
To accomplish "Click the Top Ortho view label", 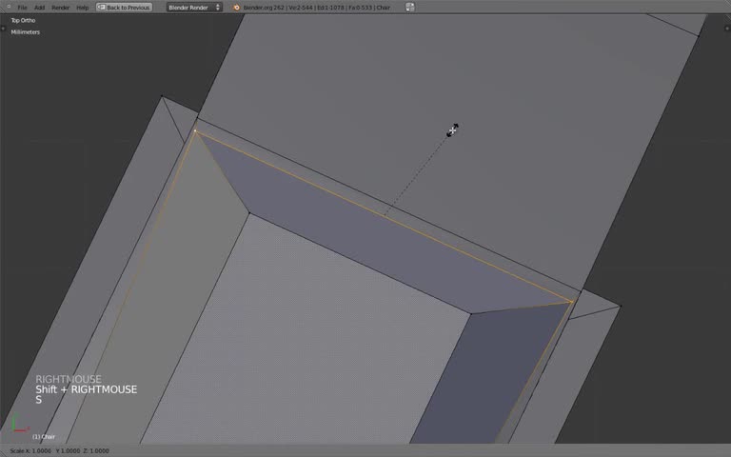I will coord(23,21).
